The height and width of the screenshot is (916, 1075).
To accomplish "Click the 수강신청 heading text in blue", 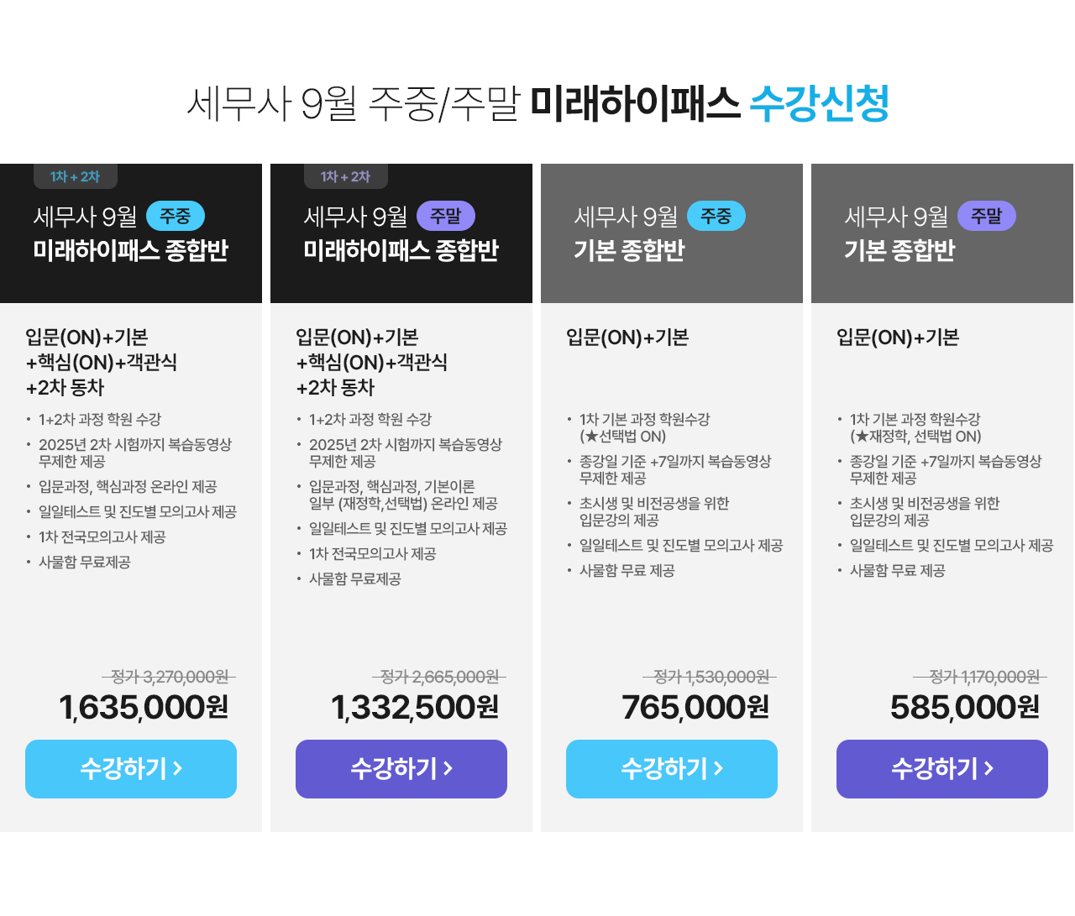I will (x=819, y=103).
